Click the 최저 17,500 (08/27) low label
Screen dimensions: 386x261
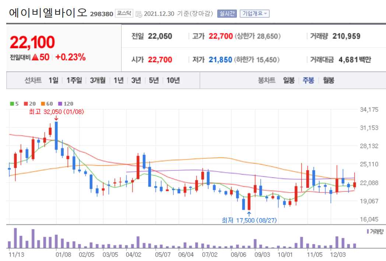point(249,220)
